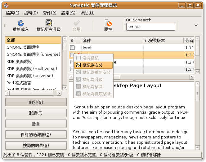
Task: Click the 沒有標記 checkbox in context menu
Action: point(78,58)
